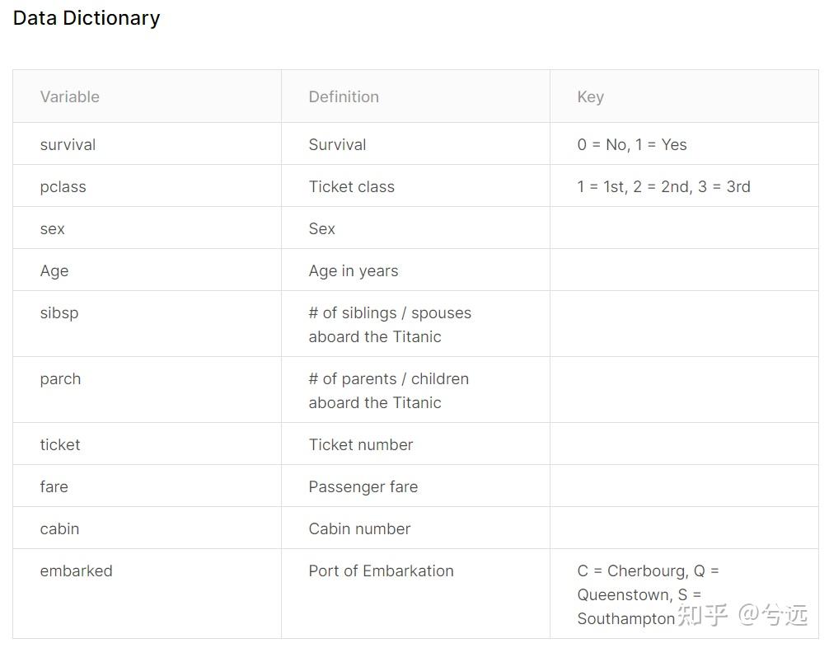This screenshot has width=829, height=648.
Task: Select the "parch" variable cell
Action: 60,378
